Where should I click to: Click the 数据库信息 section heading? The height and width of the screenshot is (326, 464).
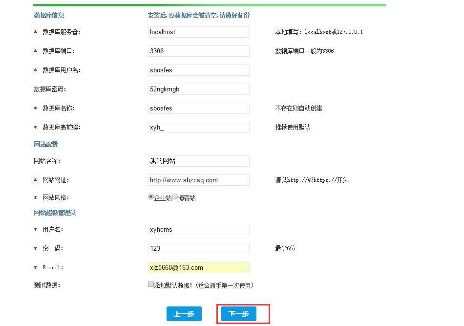pos(49,15)
